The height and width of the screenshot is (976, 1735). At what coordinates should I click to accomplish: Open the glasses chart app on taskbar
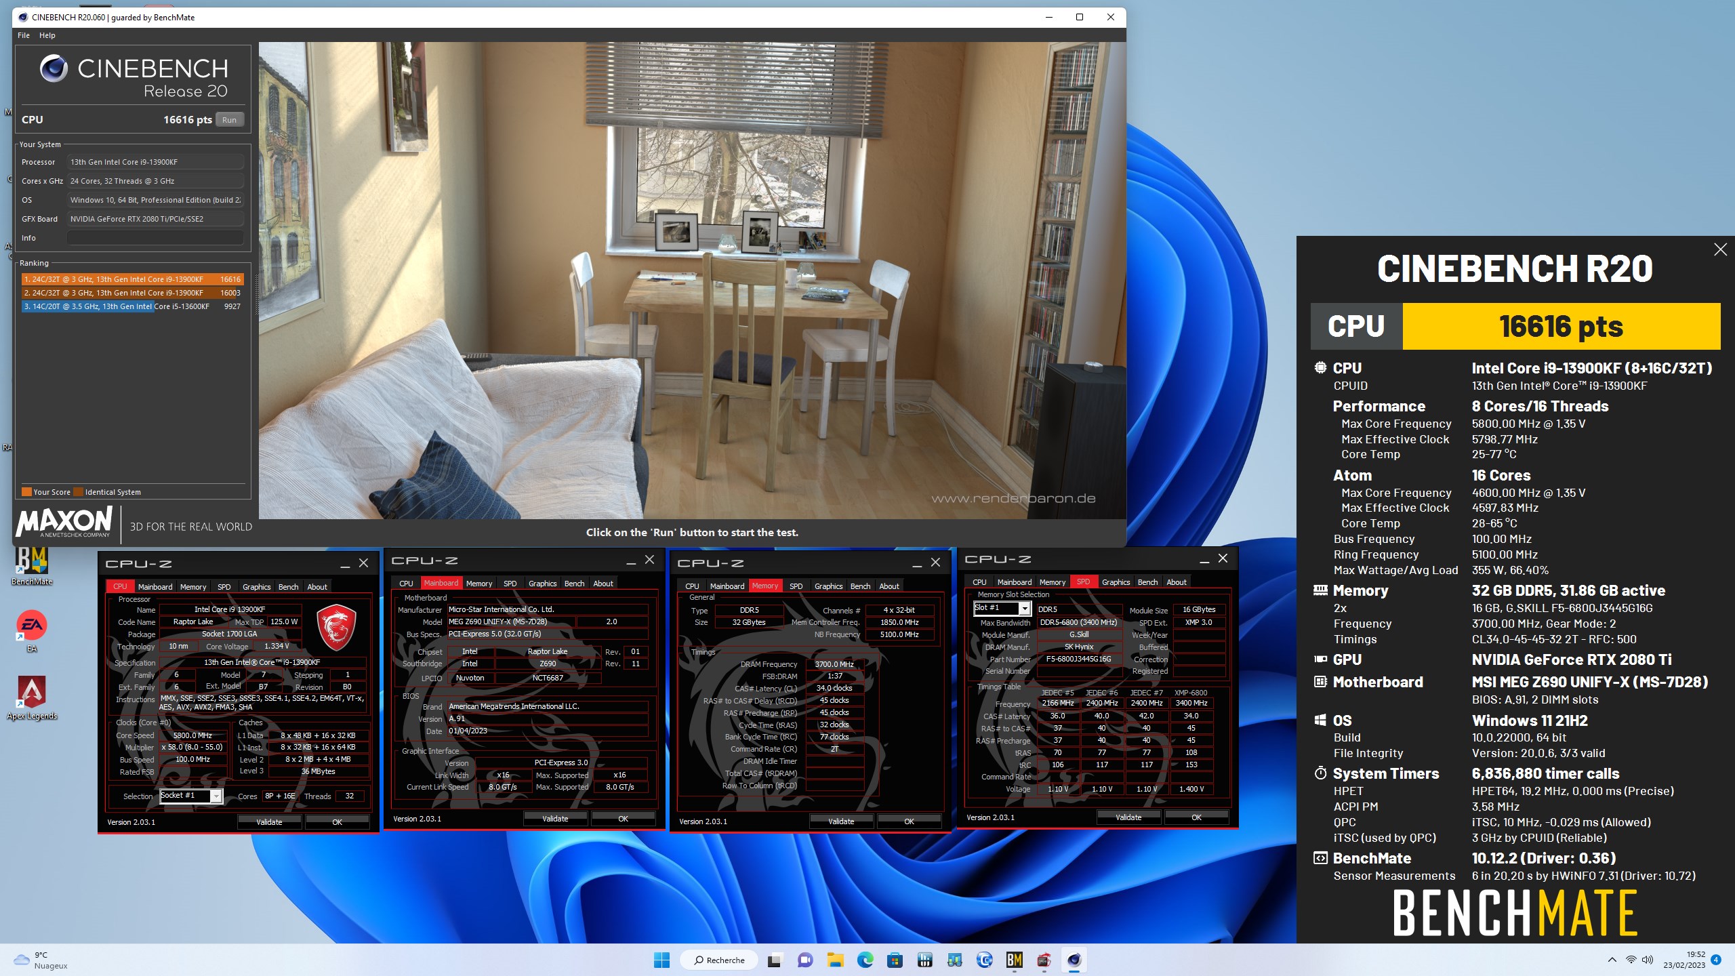[954, 960]
